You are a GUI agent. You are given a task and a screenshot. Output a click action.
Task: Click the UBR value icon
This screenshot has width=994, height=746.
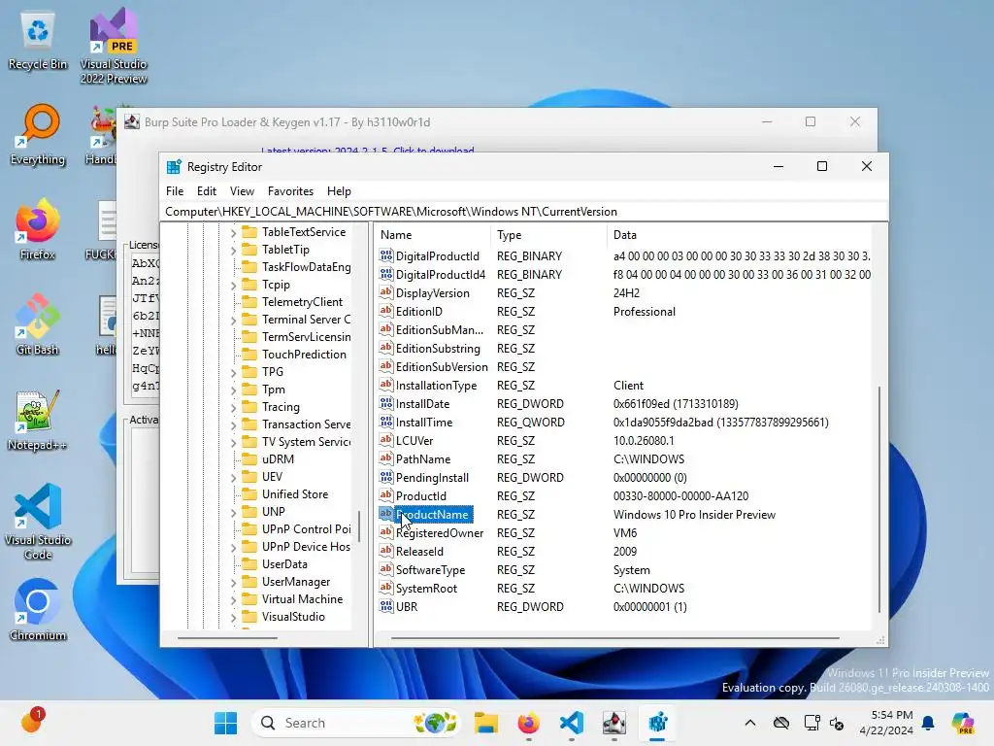pos(386,606)
